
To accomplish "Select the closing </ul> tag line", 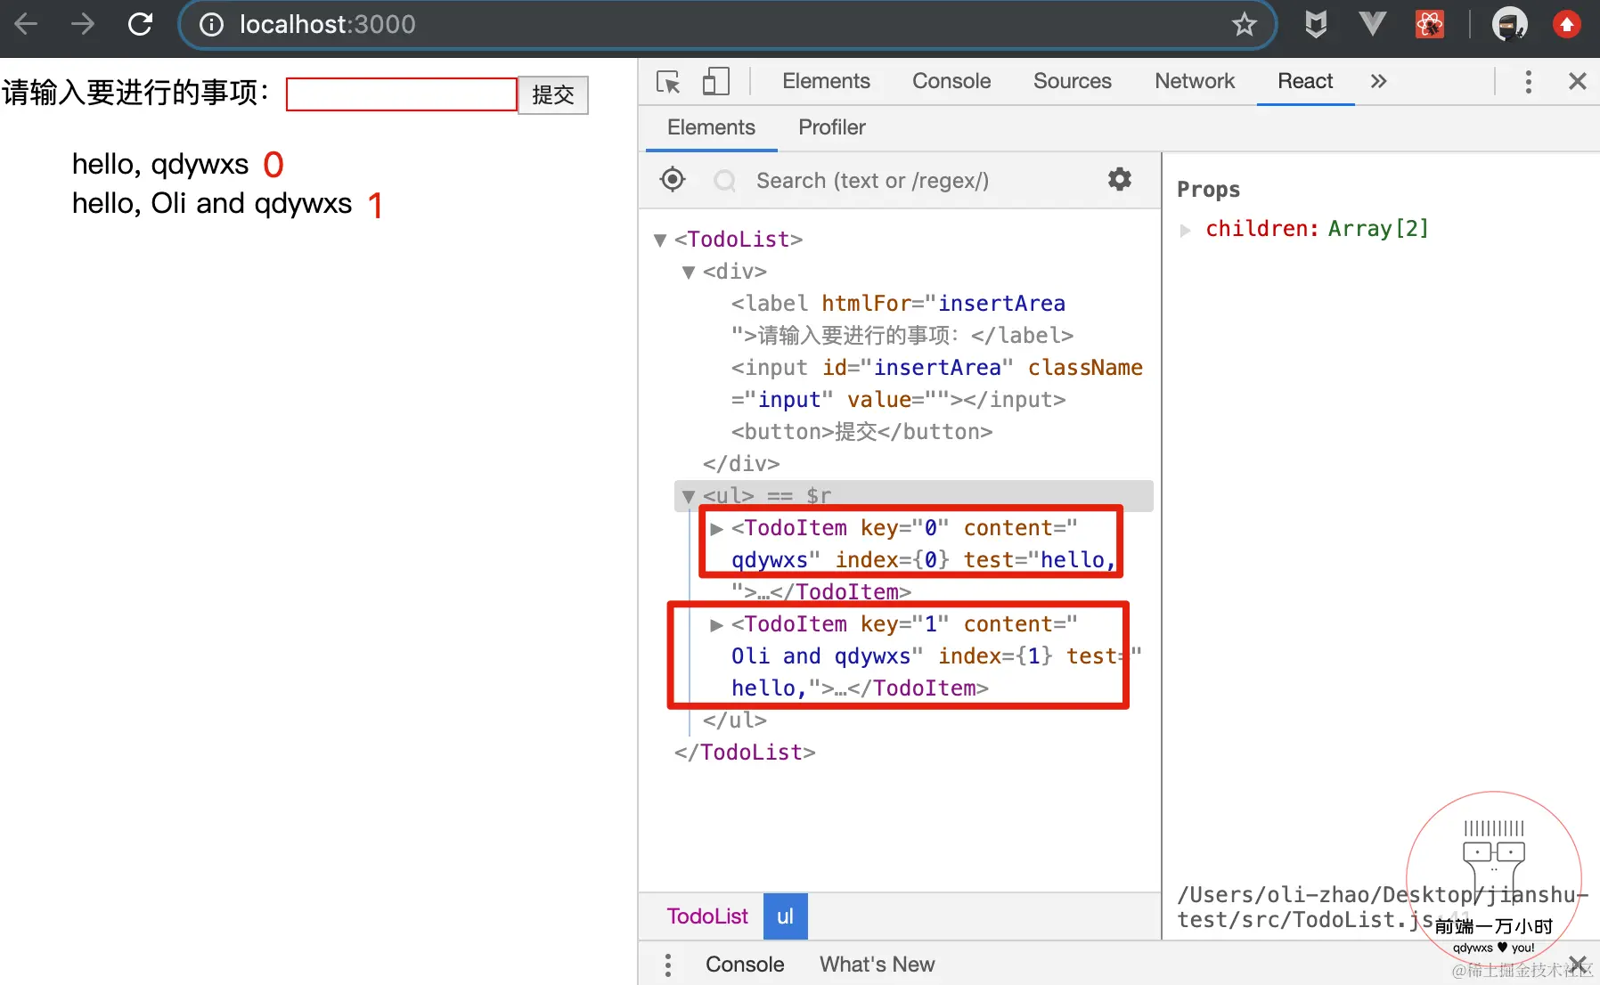I will pyautogui.click(x=735, y=720).
